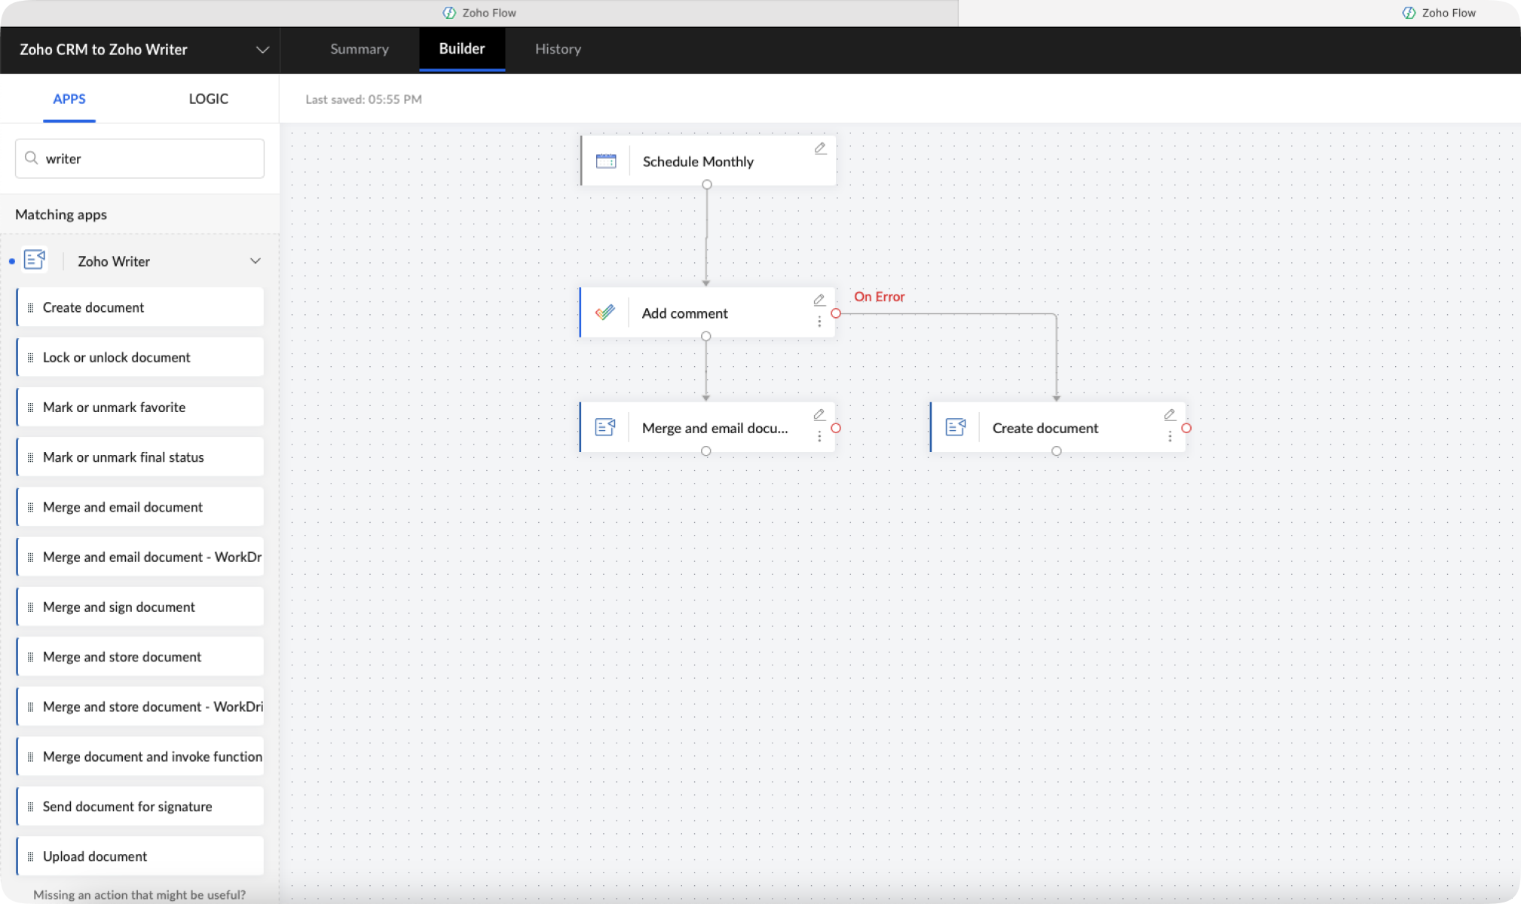Click the edit pencil on Schedule Monthly
This screenshot has width=1521, height=904.
click(x=820, y=148)
